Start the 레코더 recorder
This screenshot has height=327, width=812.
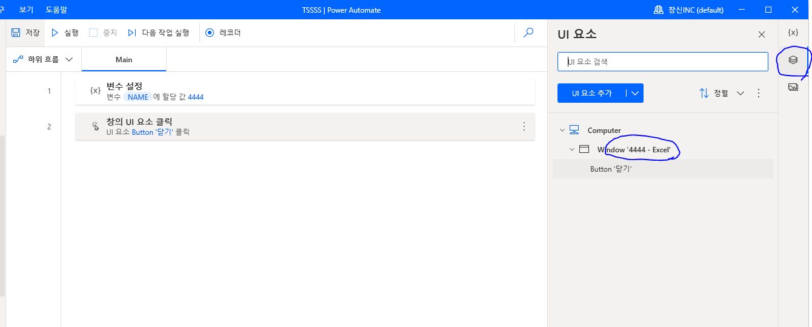click(223, 33)
